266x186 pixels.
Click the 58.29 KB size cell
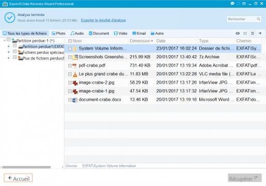(139, 83)
